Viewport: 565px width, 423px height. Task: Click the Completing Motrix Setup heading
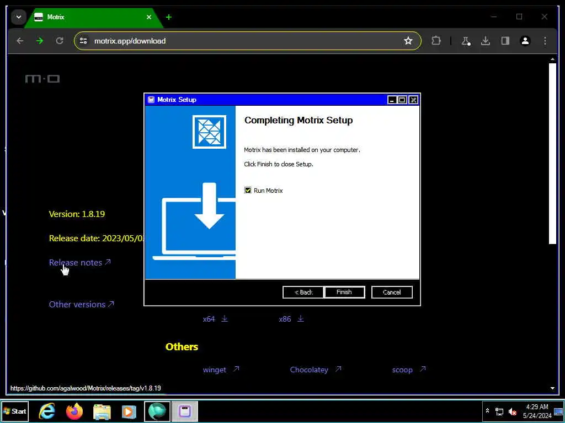pos(299,120)
